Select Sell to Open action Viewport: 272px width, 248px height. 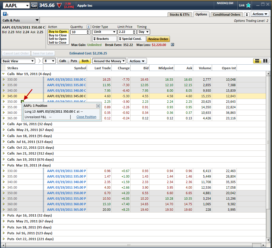pyautogui.click(x=58, y=39)
